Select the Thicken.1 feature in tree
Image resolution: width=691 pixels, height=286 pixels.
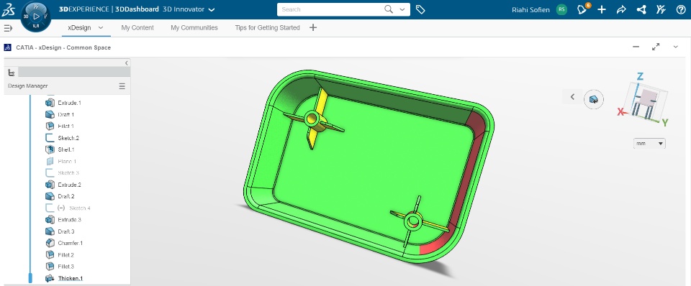point(70,278)
